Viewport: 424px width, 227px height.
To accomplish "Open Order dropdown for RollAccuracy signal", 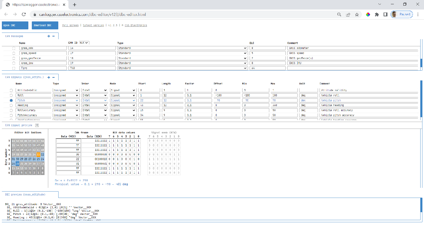I will coord(94,110).
